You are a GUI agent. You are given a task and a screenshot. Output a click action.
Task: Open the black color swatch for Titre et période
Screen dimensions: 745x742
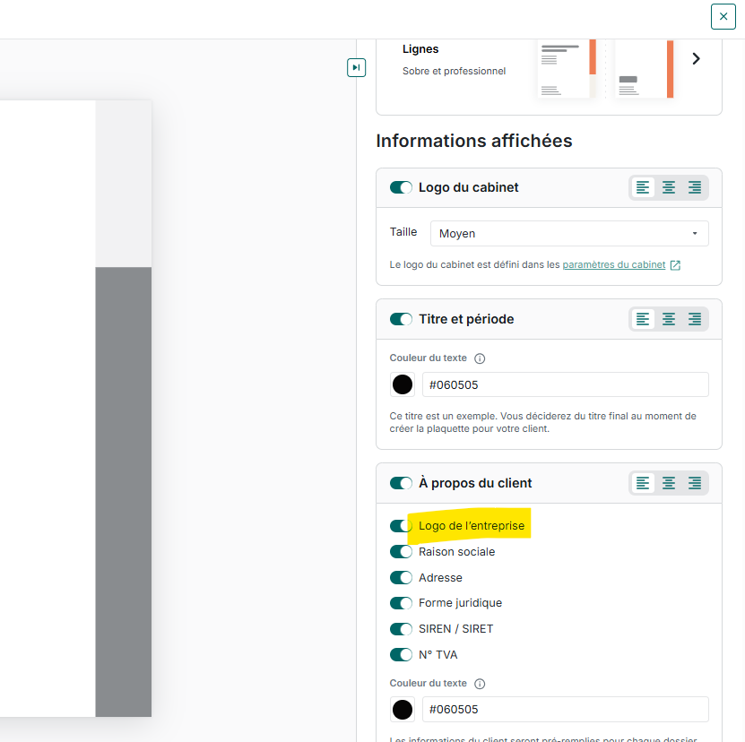click(403, 384)
